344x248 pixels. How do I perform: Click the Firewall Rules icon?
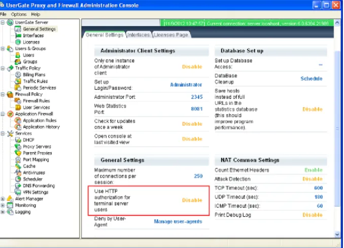pyautogui.click(x=18, y=101)
